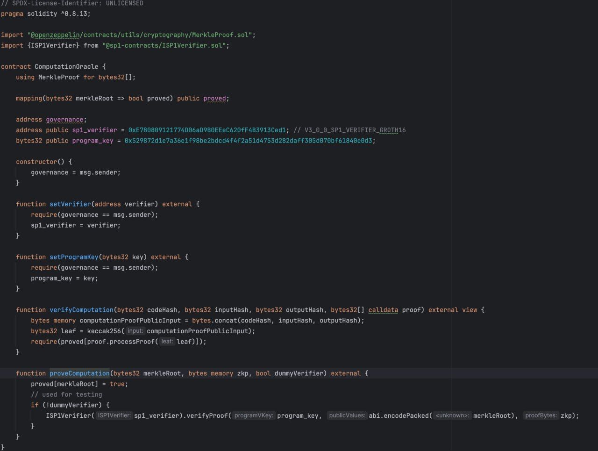Image resolution: width=598 pixels, height=451 pixels.
Task: Click 'using MerkleProof for bytes32[]' line
Action: (76, 77)
